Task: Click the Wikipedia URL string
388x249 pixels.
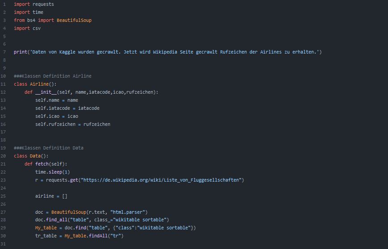Action: click(x=161, y=180)
